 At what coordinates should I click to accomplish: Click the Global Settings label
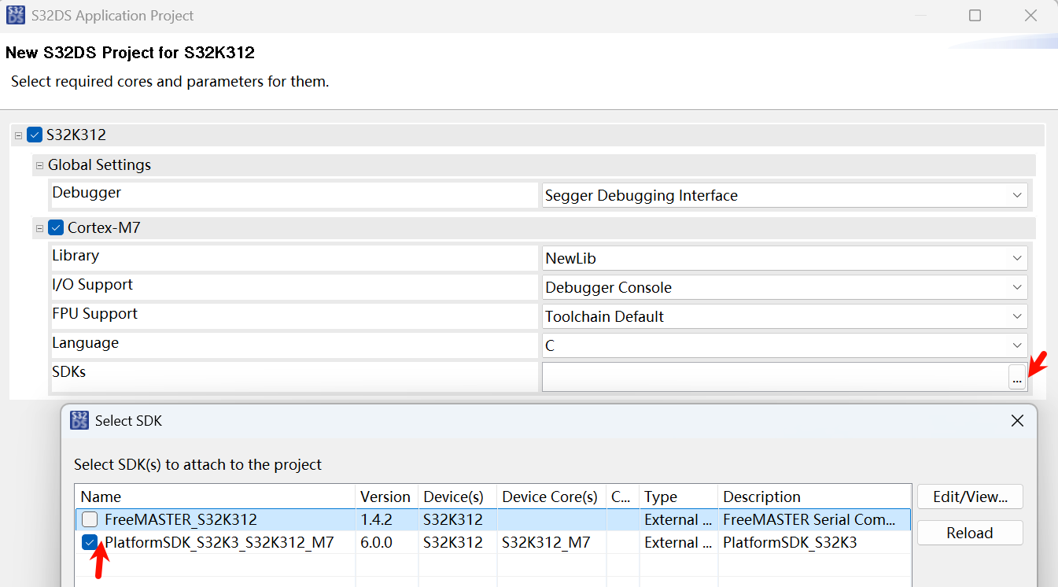99,165
